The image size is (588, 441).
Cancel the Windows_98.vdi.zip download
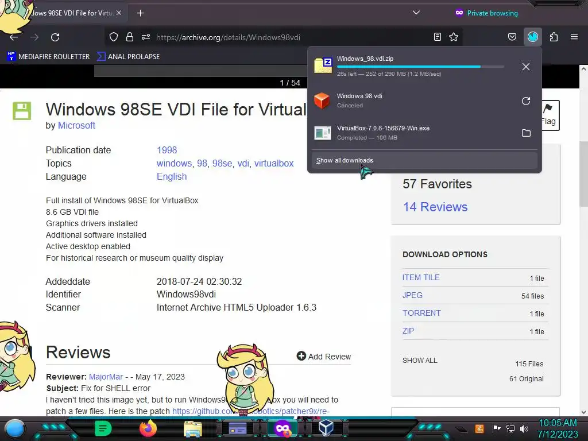coord(526,67)
